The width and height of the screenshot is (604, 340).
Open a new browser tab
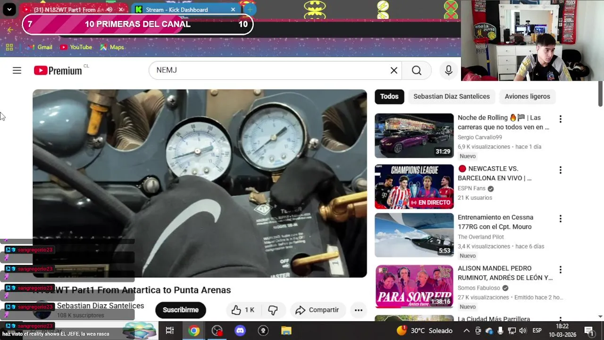tap(250, 9)
